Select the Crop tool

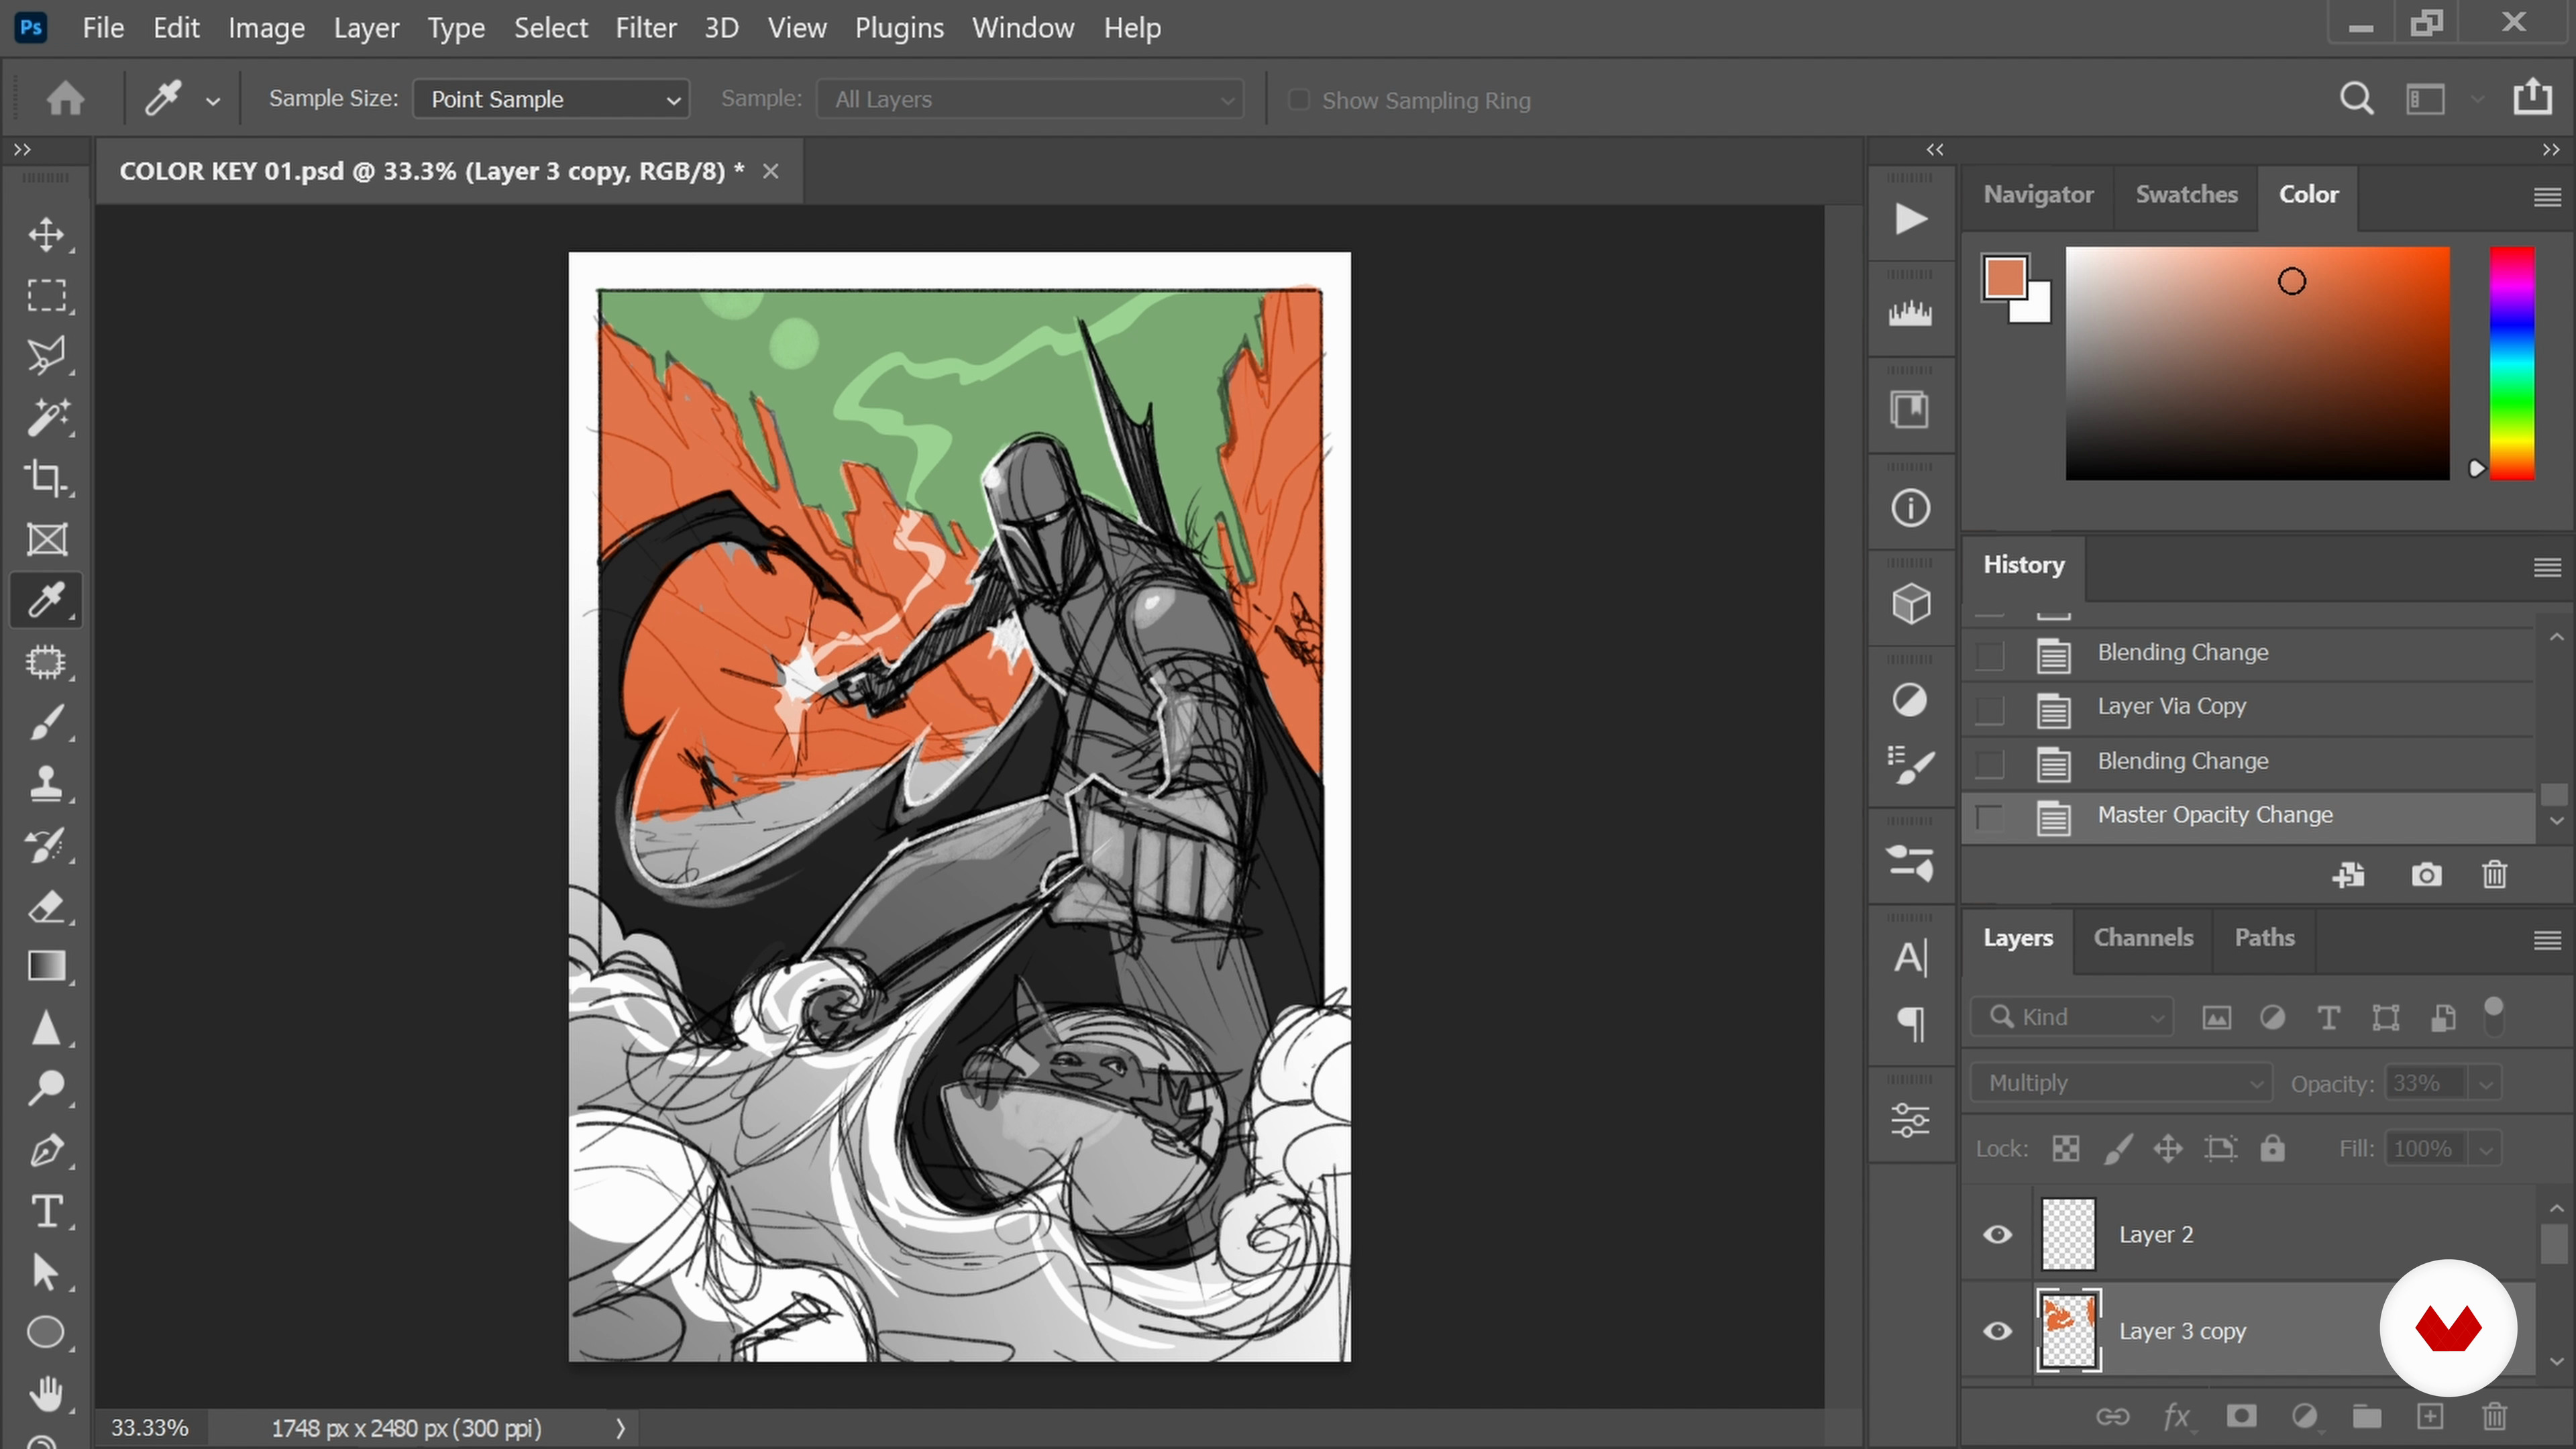[x=46, y=478]
